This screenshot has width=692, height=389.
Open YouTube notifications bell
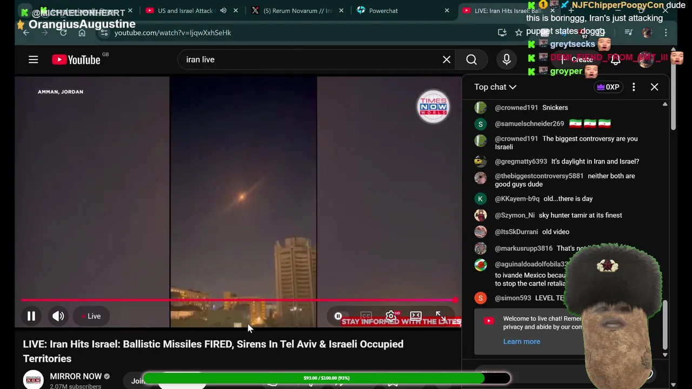615,59
